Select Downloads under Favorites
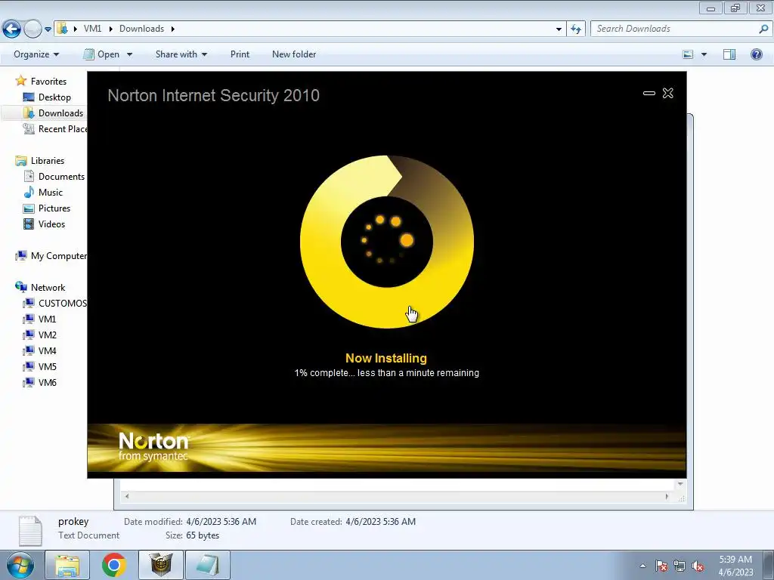Screen dimensions: 774x580 (60, 113)
